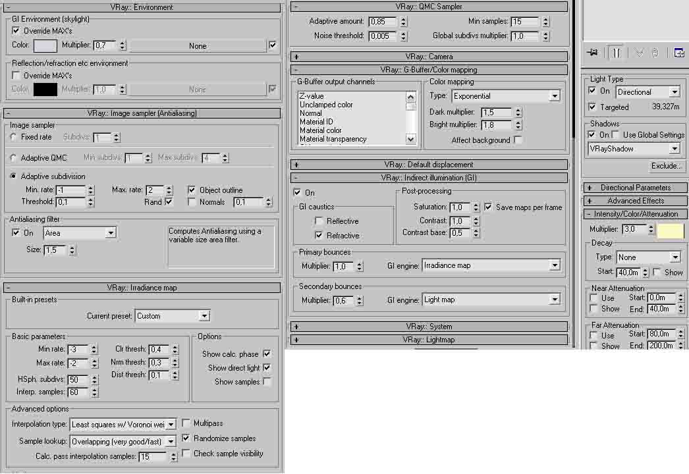Select Material ID channel
This screenshot has height=474, width=689.
316,122
